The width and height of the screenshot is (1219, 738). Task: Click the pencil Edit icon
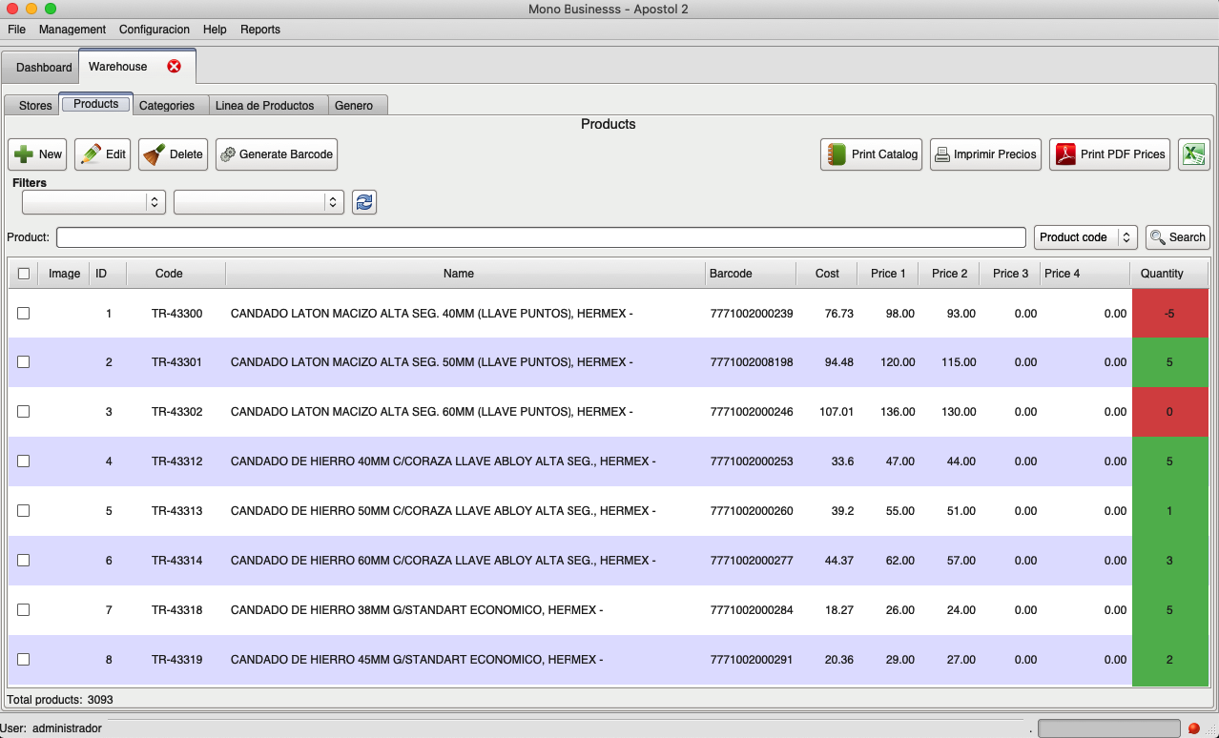click(x=90, y=154)
